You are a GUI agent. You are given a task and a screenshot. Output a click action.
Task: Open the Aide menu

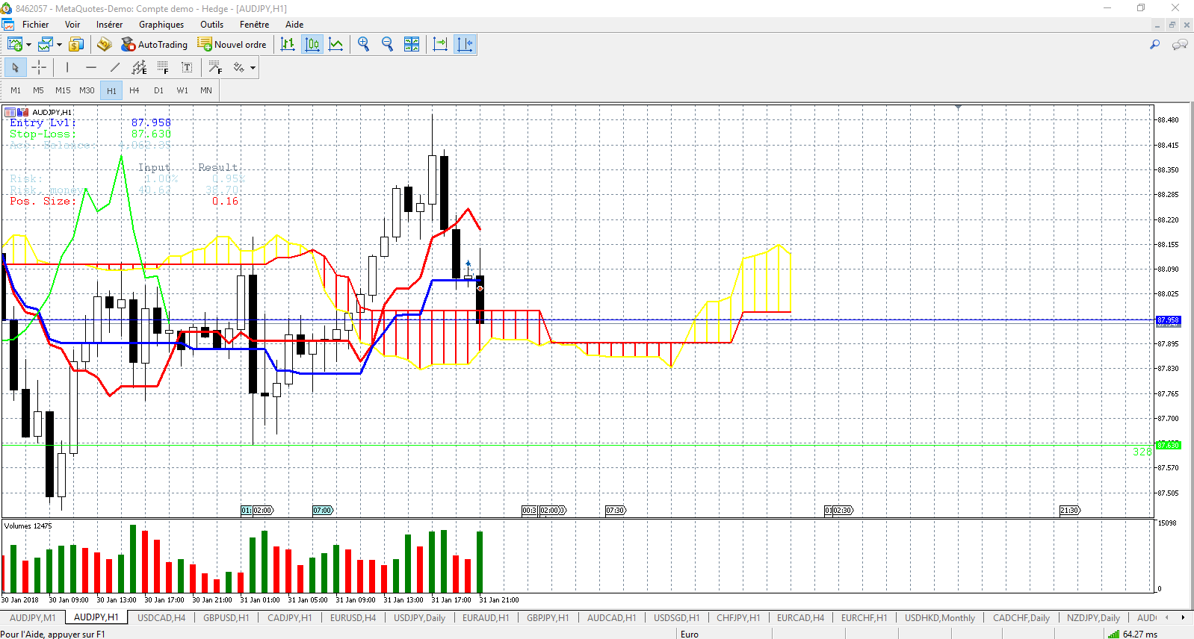(294, 25)
